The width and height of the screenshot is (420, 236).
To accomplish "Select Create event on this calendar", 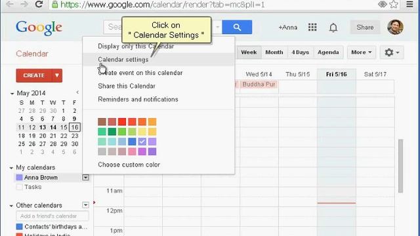I will coord(158,73).
